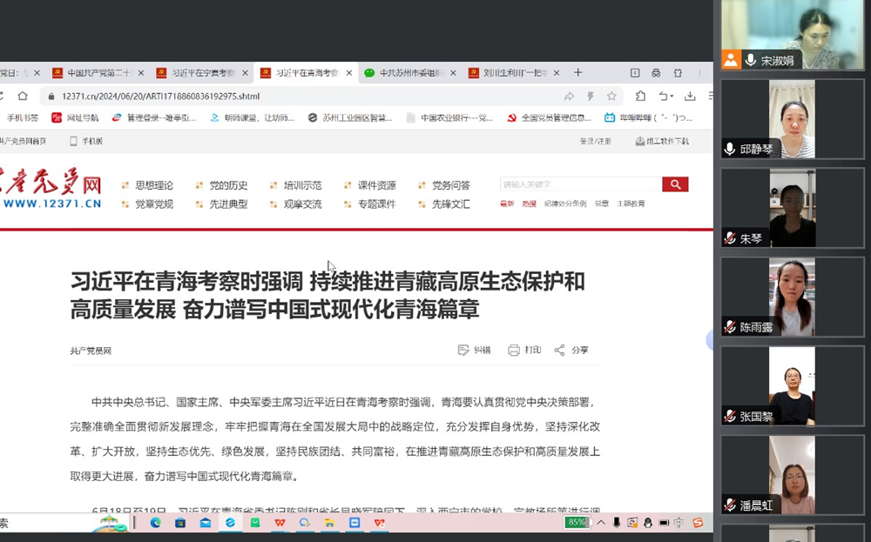Go to the browser home page icon
The height and width of the screenshot is (542, 871).
[23, 96]
